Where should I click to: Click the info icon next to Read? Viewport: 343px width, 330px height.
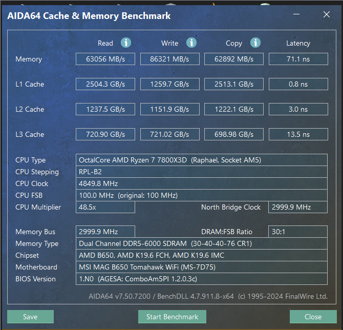126,43
